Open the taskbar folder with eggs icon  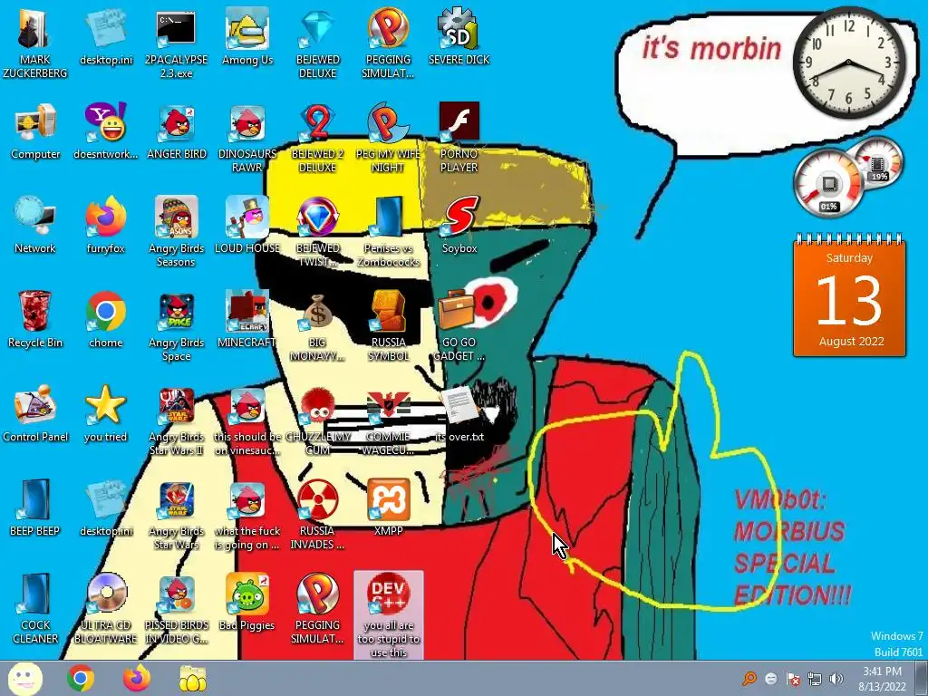coord(193,678)
